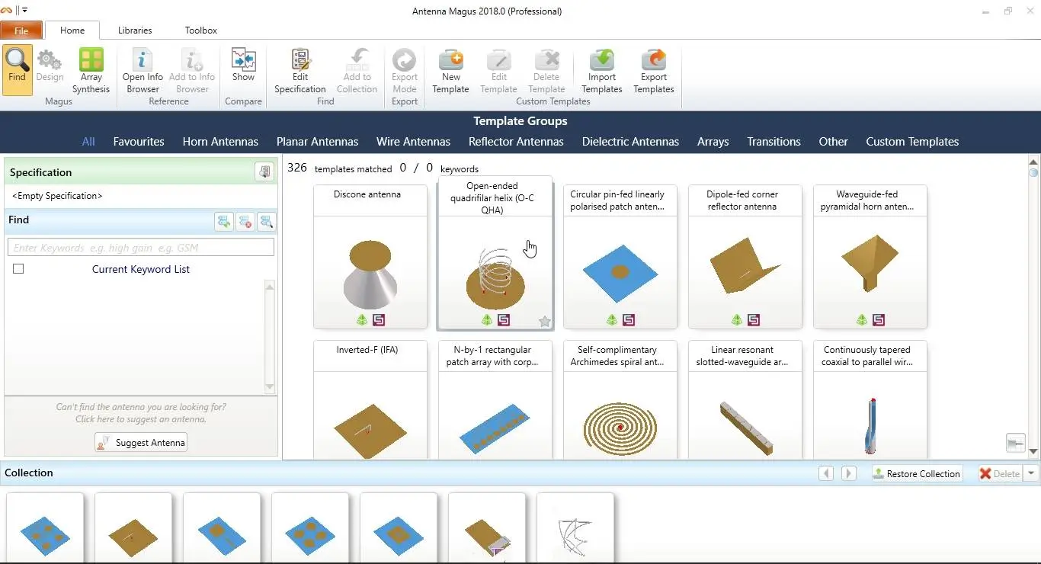Click the CST icon on Circular pin-fed patch card
The image size is (1041, 564).
[x=629, y=320]
